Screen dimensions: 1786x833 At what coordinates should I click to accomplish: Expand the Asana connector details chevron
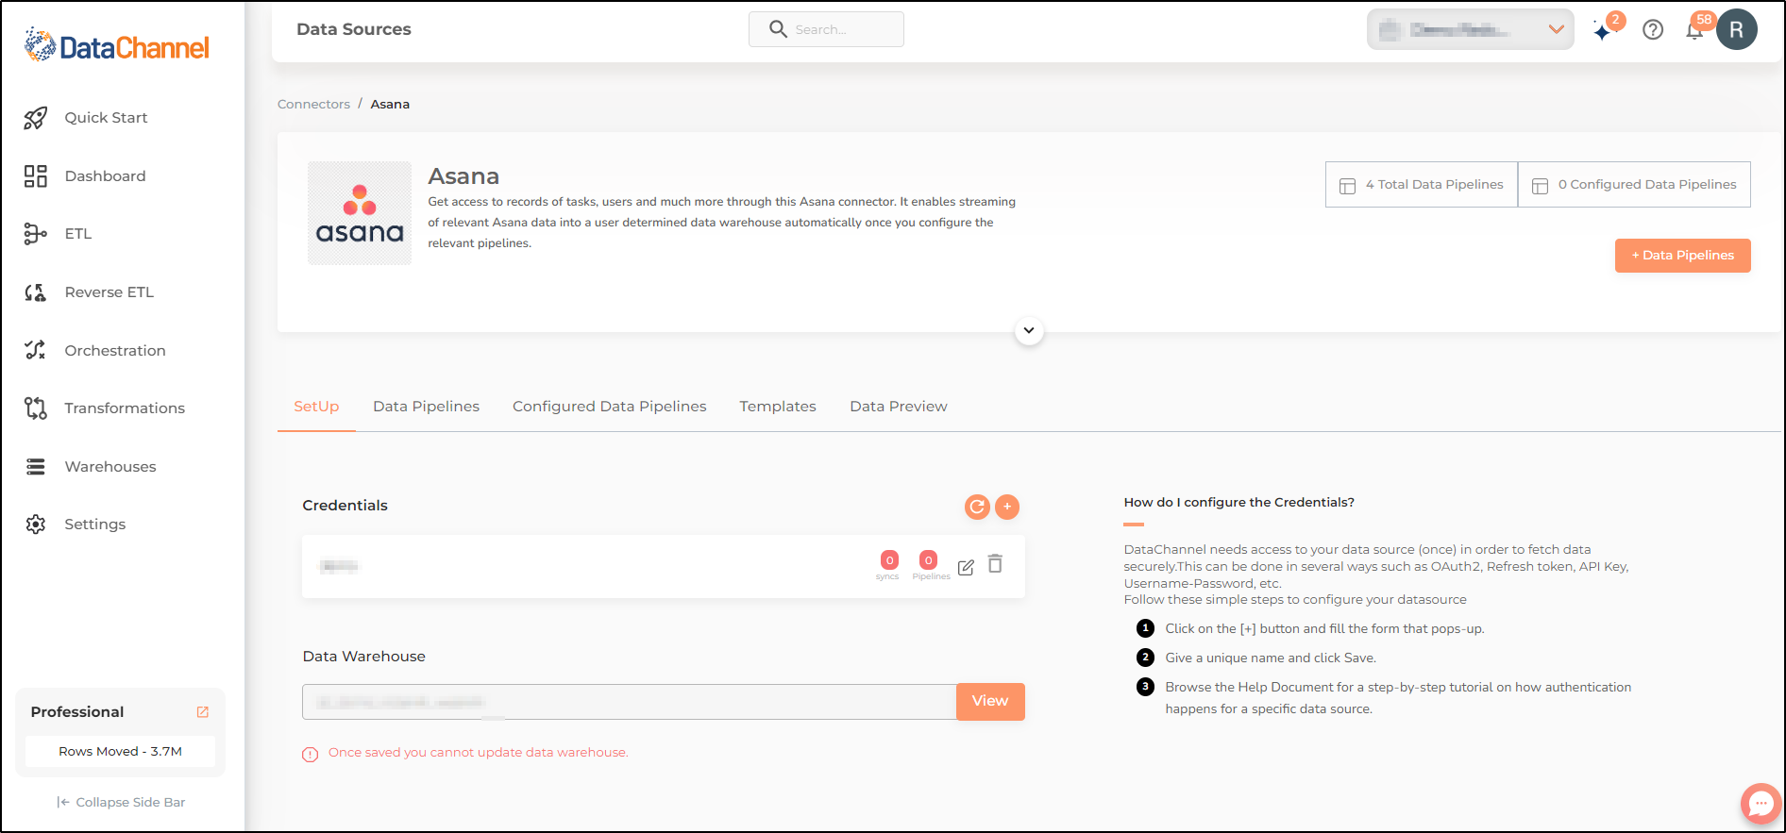click(1029, 330)
